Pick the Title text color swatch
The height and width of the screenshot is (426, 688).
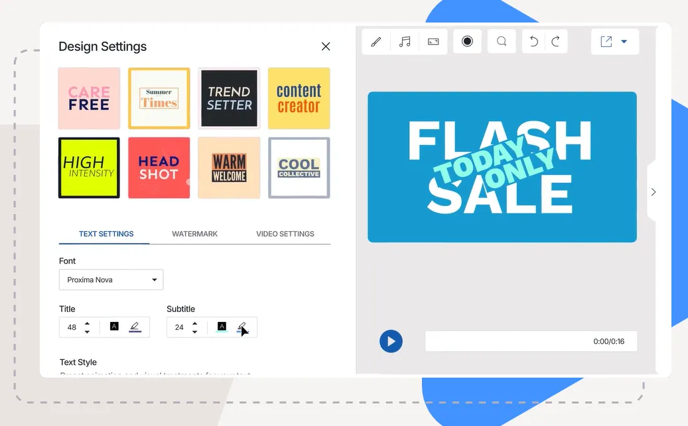click(x=114, y=327)
